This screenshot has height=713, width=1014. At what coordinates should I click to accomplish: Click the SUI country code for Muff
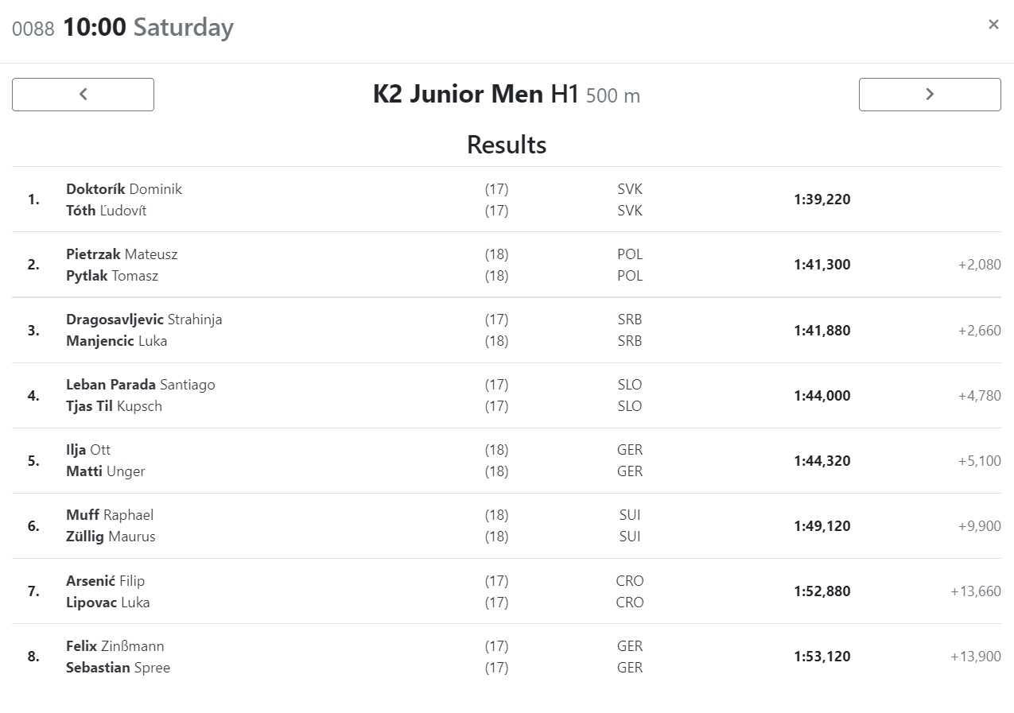coord(630,515)
